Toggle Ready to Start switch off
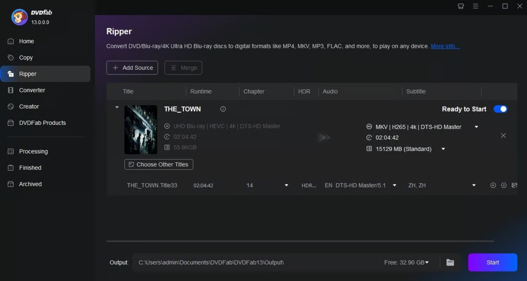This screenshot has height=281, width=527. 501,109
